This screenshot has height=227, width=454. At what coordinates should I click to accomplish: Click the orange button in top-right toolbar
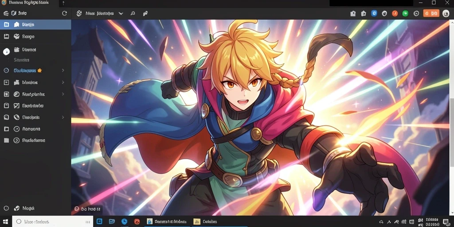431,13
